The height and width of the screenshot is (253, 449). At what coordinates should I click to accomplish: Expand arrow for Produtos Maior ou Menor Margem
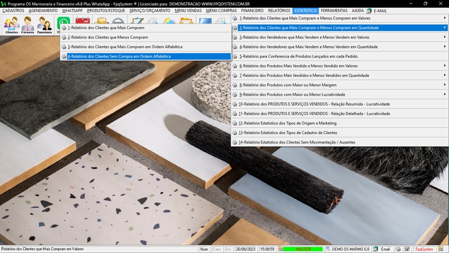coord(445,85)
